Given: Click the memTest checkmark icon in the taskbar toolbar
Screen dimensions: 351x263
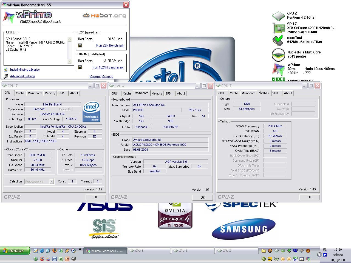Looking at the screenshot, I should click(x=289, y=250).
